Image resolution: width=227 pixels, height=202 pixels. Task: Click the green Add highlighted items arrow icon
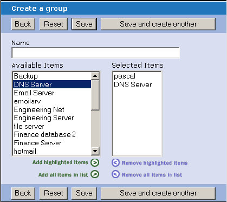(95, 162)
